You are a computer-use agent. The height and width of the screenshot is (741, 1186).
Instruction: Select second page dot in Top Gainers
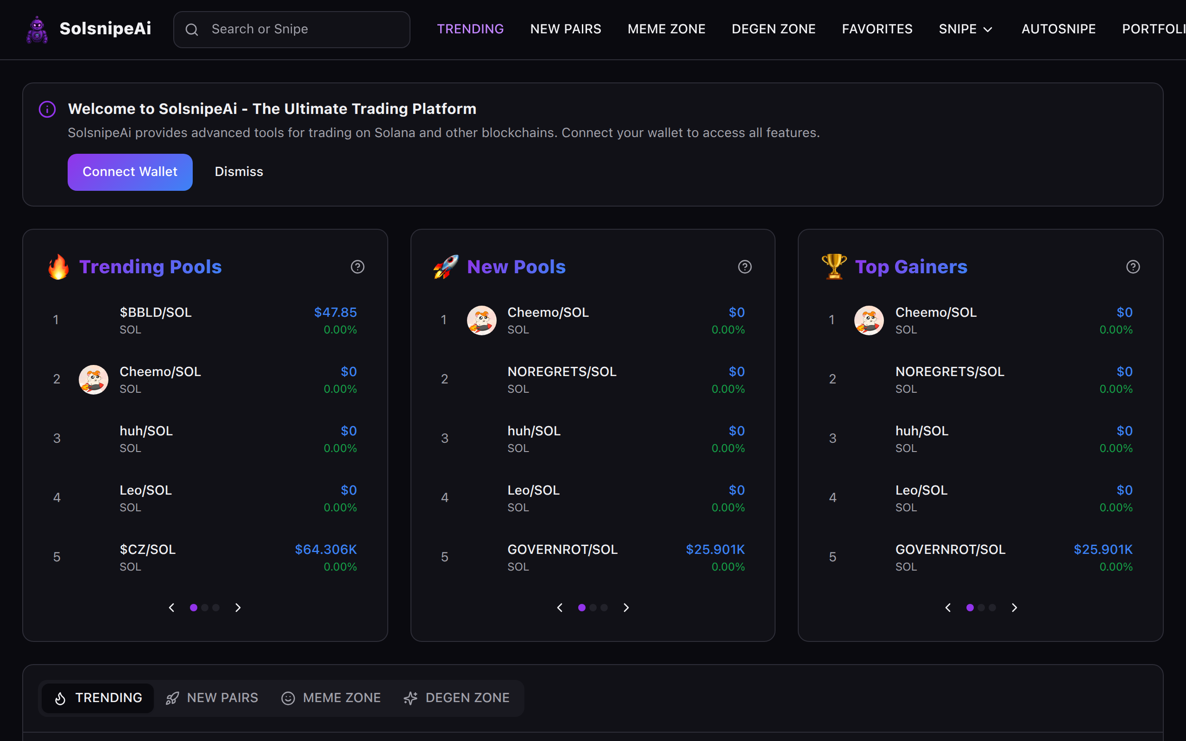pyautogui.click(x=981, y=608)
